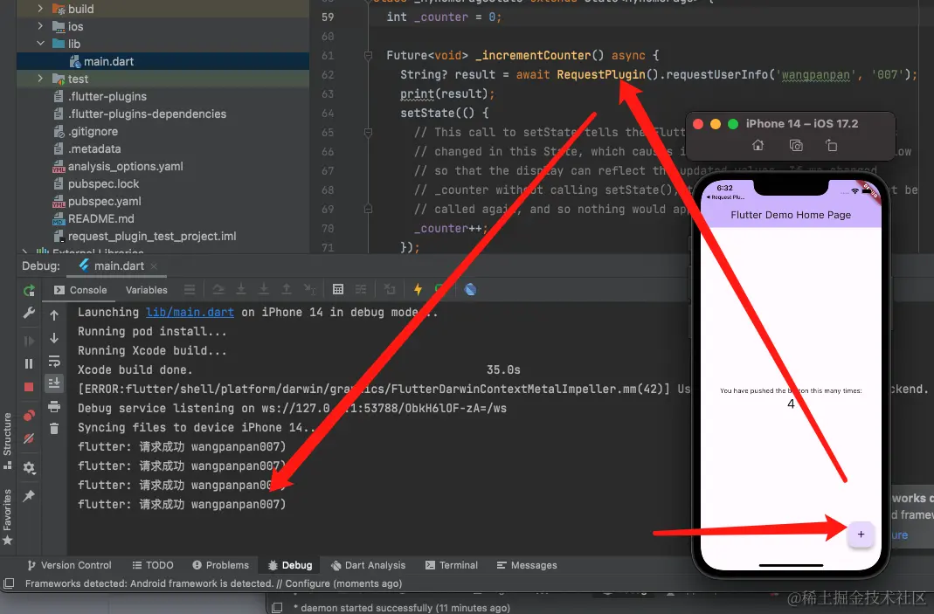This screenshot has width=934, height=614.
Task: Switch to Console tab
Action: (x=80, y=290)
